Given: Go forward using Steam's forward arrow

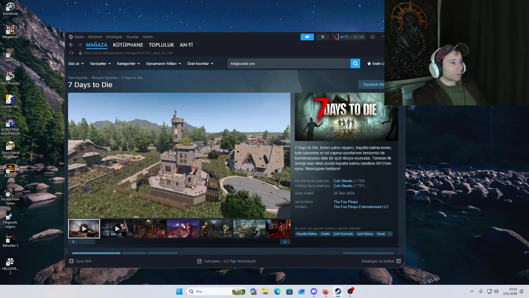Looking at the screenshot, I should tap(79, 45).
